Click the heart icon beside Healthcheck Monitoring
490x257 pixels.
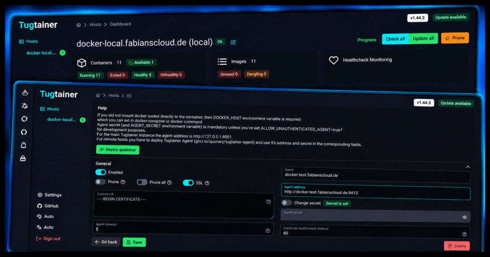[x=334, y=60]
